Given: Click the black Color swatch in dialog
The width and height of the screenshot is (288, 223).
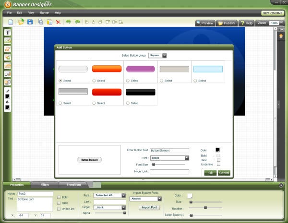Looking at the screenshot, I should tap(217, 150).
